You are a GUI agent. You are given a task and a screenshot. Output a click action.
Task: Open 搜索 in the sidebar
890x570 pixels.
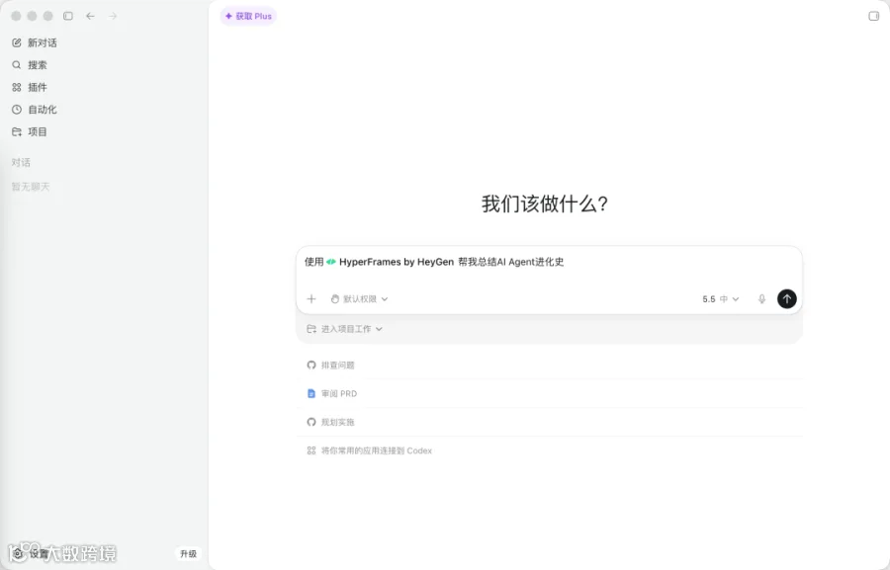pos(30,64)
